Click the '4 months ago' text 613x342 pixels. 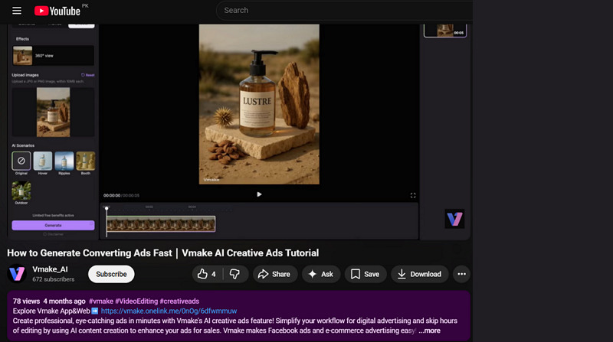pyautogui.click(x=64, y=301)
